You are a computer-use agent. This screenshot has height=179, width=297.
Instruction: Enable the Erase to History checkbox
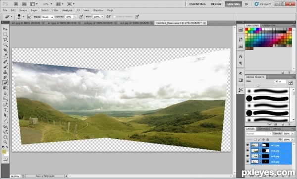(x=114, y=17)
